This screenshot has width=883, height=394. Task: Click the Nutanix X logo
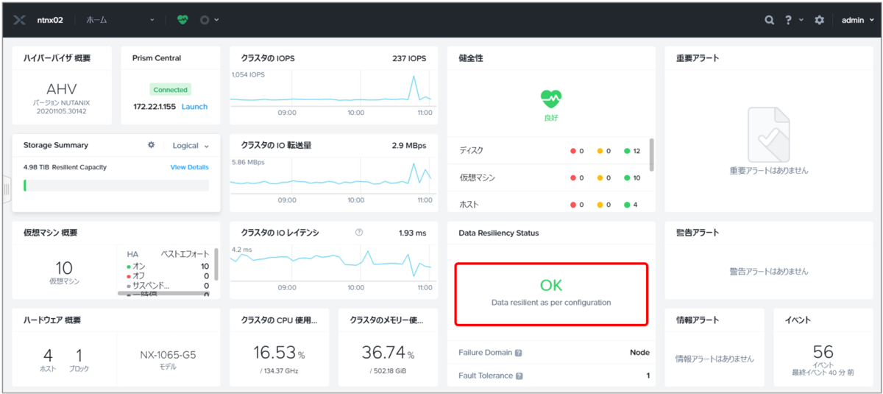coord(20,20)
